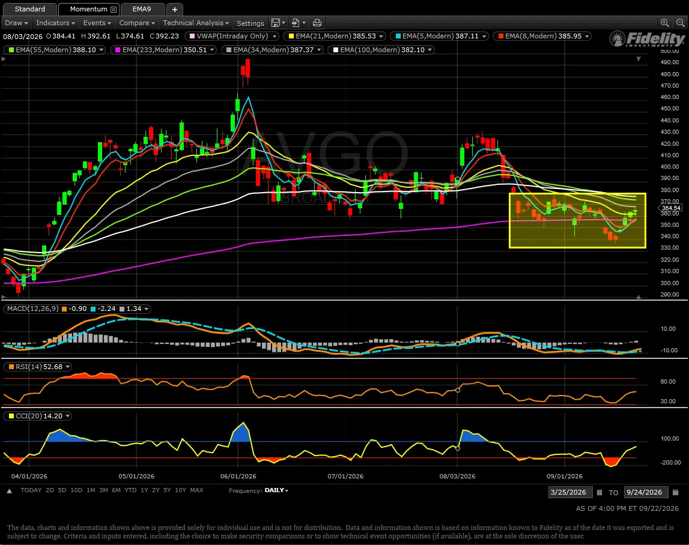Click the start date 3/25/2026 field
The image size is (689, 545).
click(x=570, y=492)
